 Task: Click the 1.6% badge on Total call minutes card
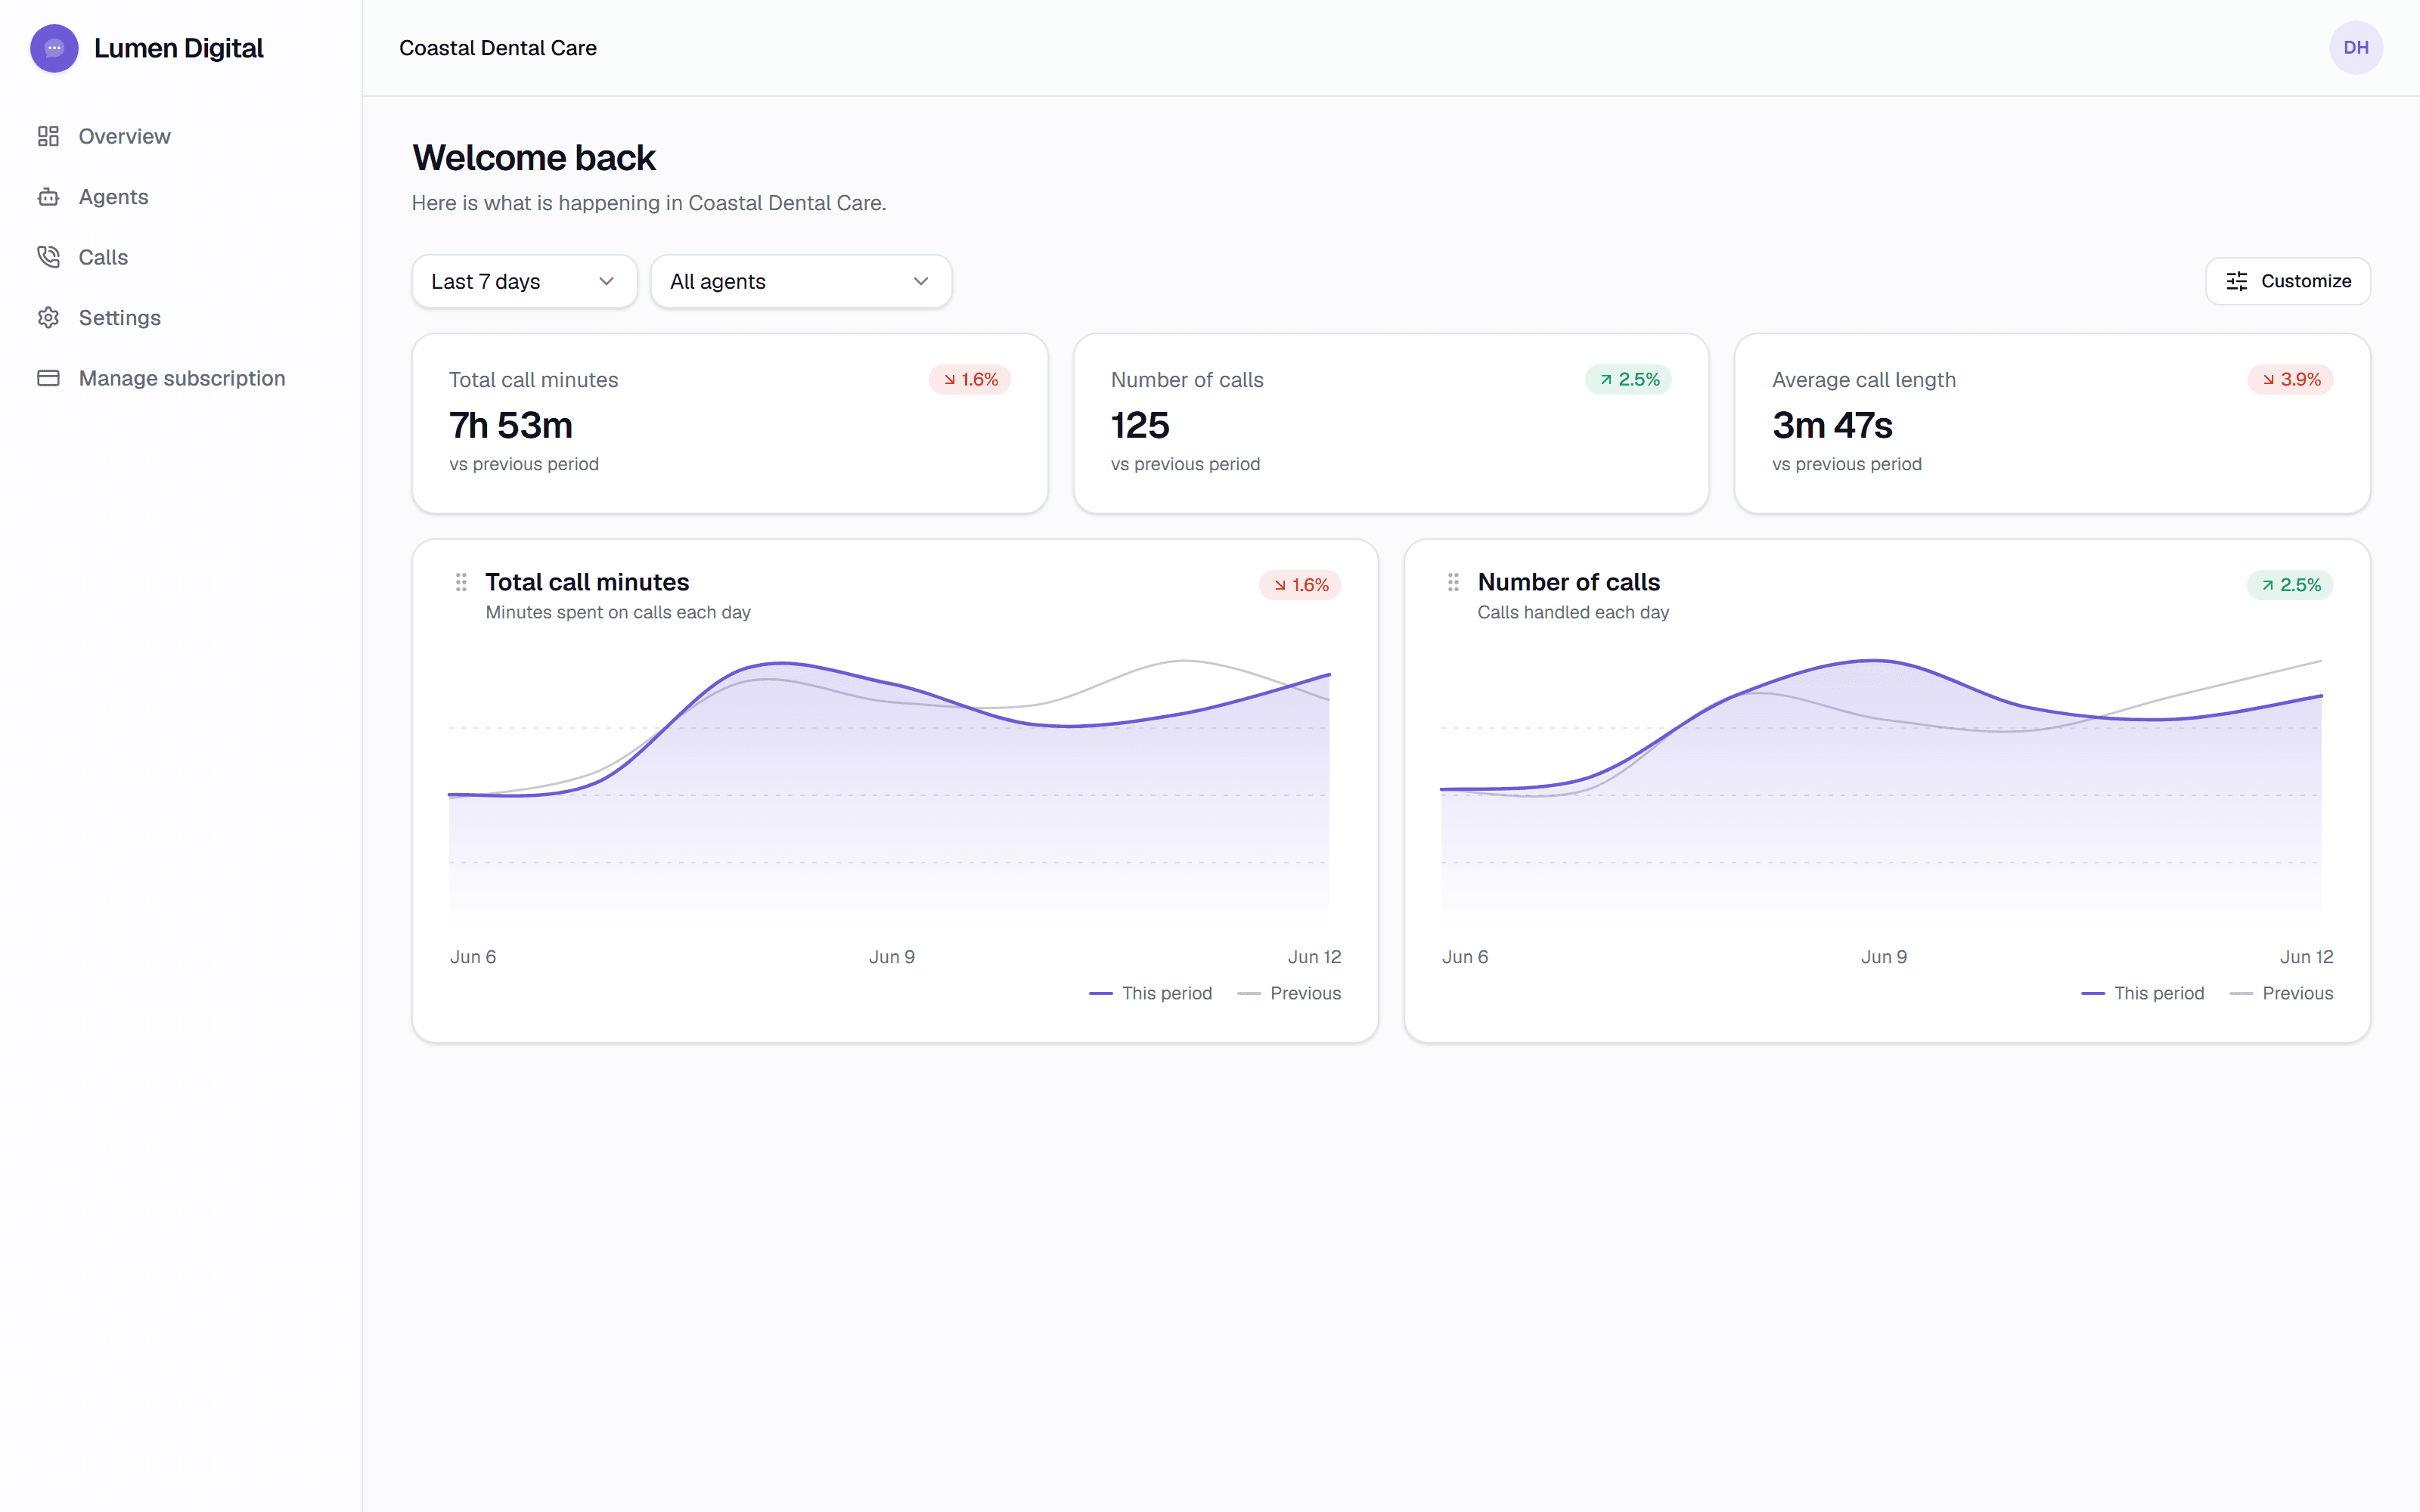click(970, 380)
